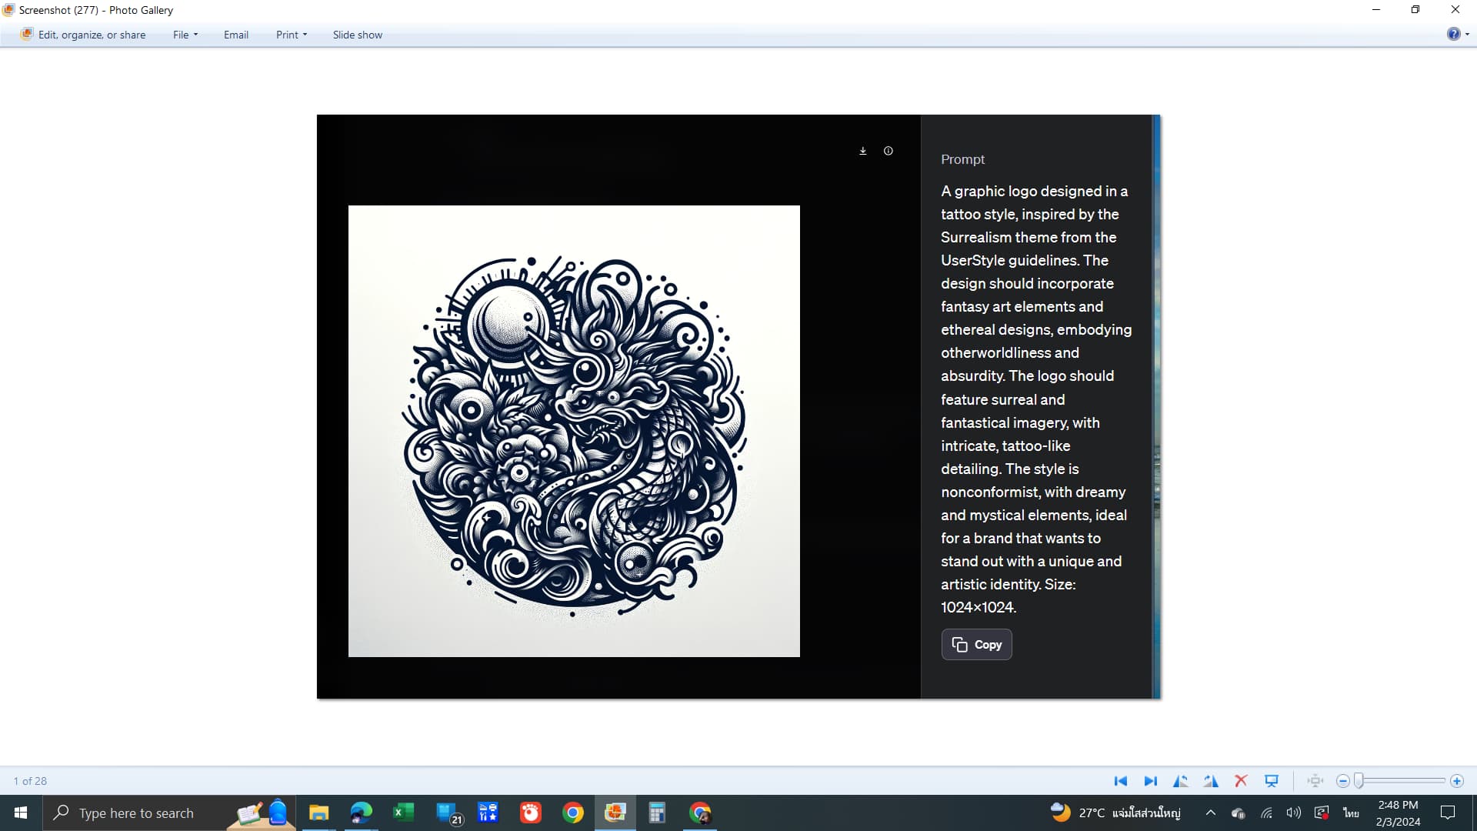This screenshot has width=1477, height=831.
Task: Click the Copy prompt button
Action: click(x=976, y=645)
